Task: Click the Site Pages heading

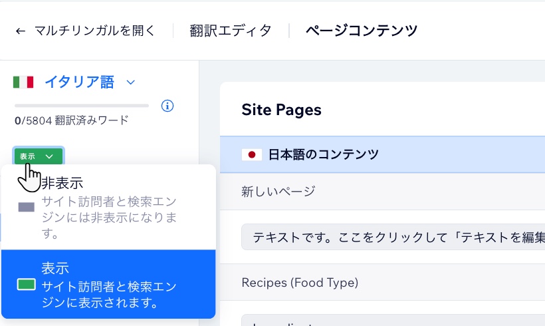Action: click(281, 110)
